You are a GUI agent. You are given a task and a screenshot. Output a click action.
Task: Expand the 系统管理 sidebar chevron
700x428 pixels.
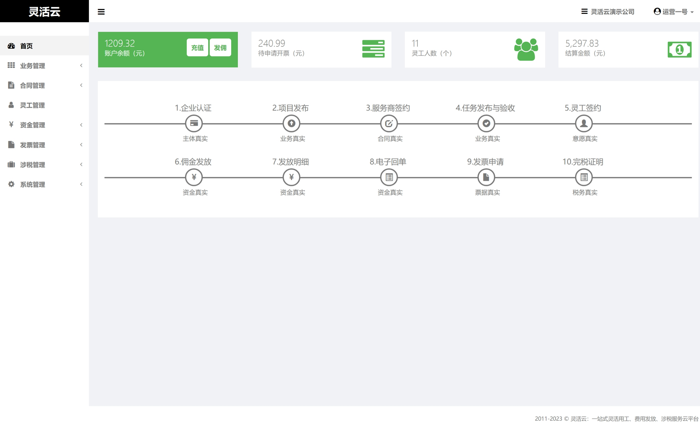(x=81, y=184)
